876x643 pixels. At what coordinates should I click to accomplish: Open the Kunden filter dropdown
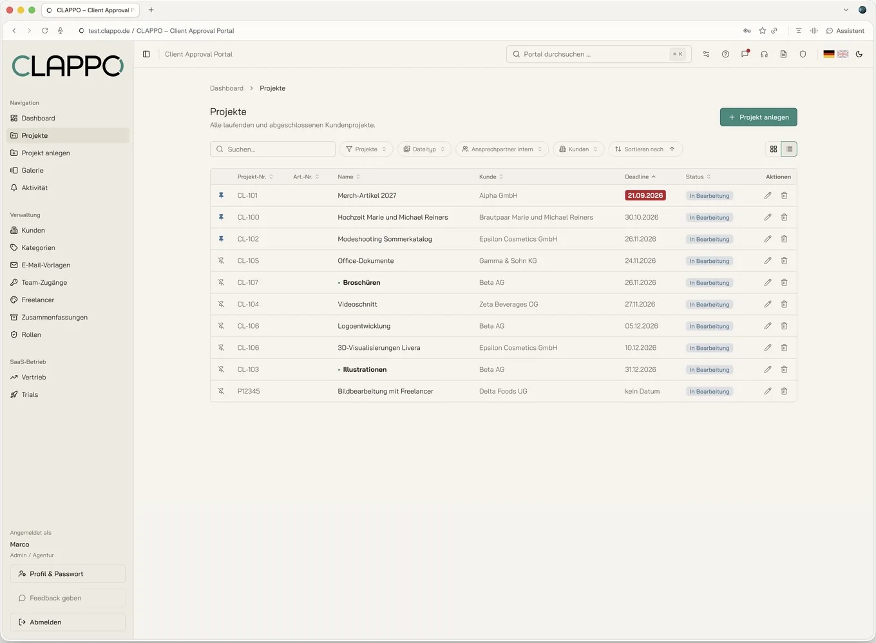[578, 149]
